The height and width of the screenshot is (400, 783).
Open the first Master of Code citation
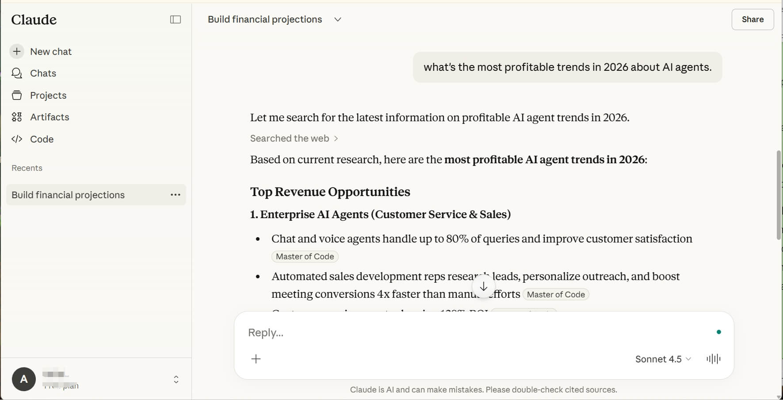pyautogui.click(x=305, y=257)
